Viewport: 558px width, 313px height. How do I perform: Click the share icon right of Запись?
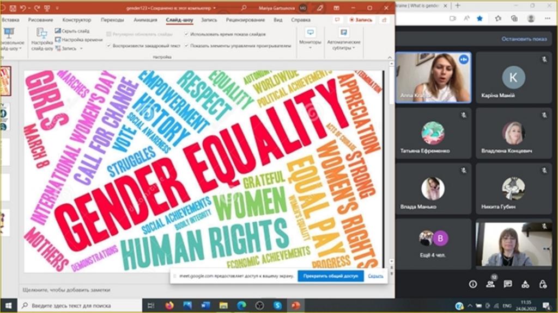(x=384, y=20)
